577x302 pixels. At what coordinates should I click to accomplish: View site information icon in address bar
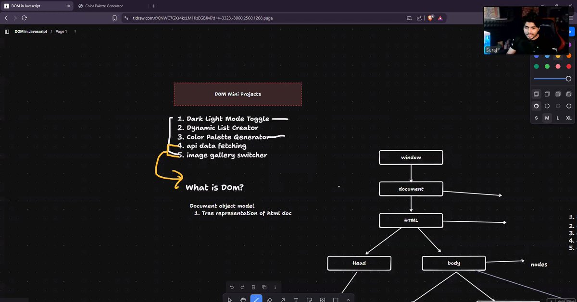[126, 18]
